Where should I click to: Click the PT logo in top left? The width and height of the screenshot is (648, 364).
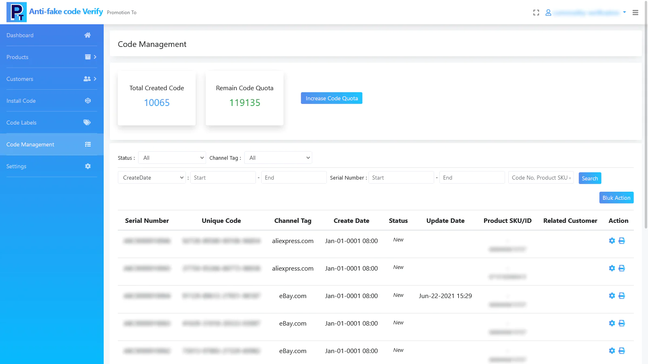[17, 12]
